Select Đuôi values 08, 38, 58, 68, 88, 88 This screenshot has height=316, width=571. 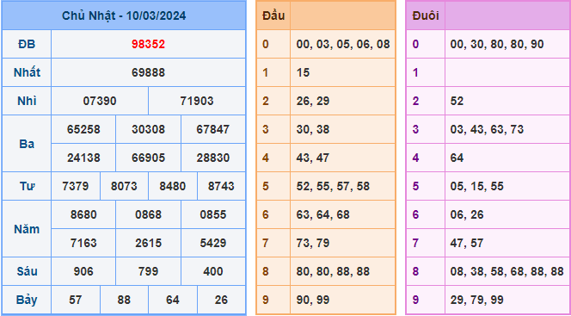507,271
